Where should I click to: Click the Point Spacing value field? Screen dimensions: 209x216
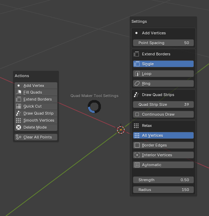163,43
